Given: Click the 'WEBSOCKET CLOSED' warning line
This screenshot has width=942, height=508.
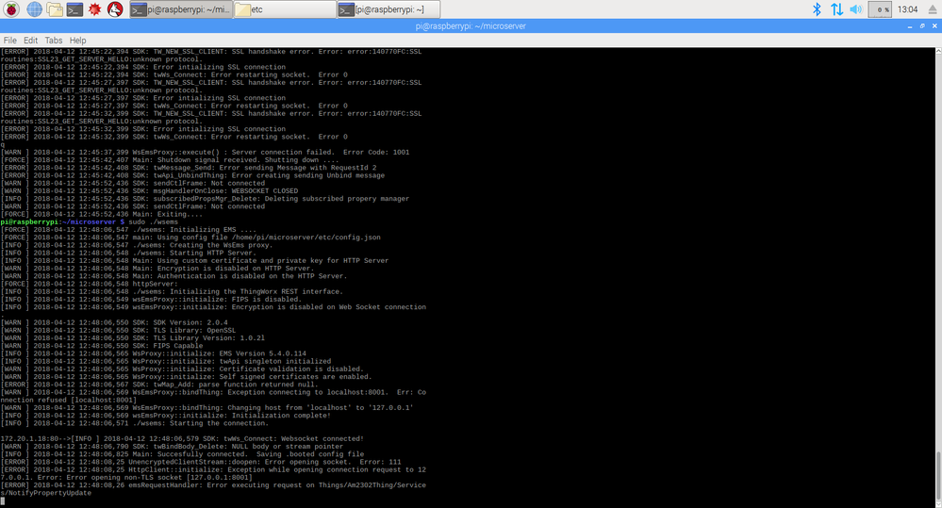Looking at the screenshot, I should [x=149, y=191].
